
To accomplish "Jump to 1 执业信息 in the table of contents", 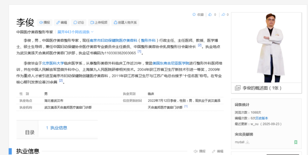I will pos(56,128).
